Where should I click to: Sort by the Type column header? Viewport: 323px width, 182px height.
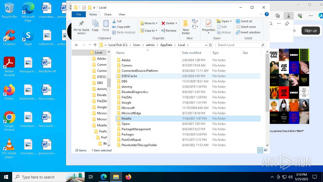226,53
